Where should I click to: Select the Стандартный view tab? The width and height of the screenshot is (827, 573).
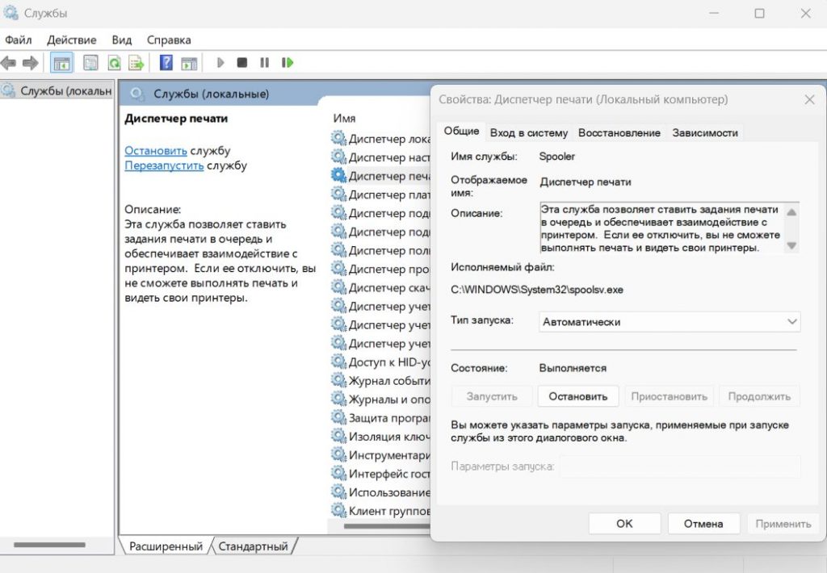(253, 546)
